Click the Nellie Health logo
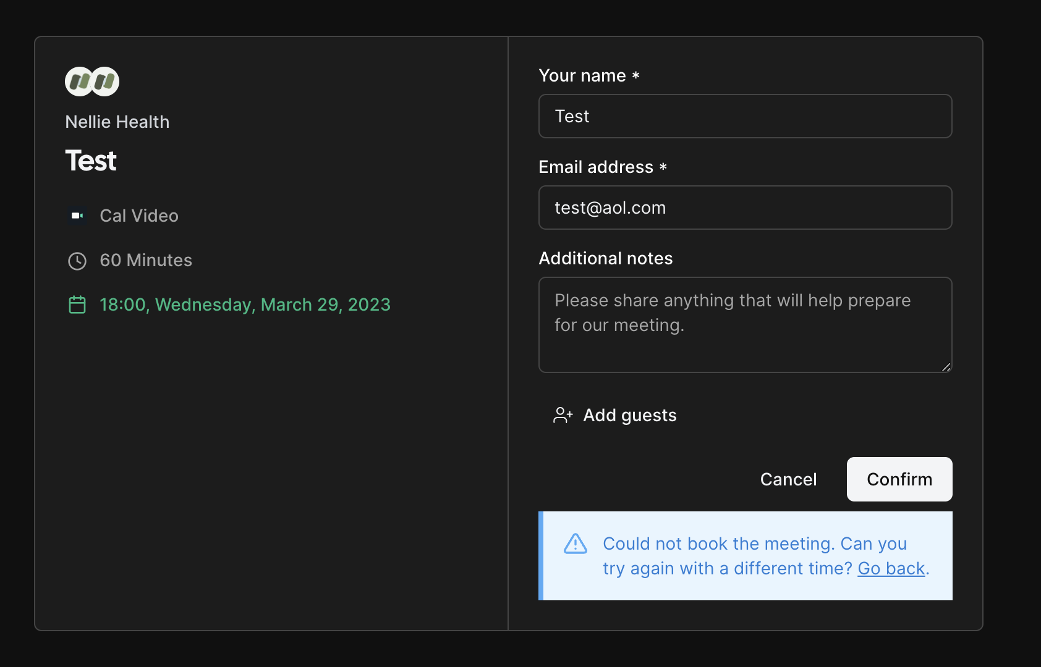The height and width of the screenshot is (667, 1041). [90, 80]
